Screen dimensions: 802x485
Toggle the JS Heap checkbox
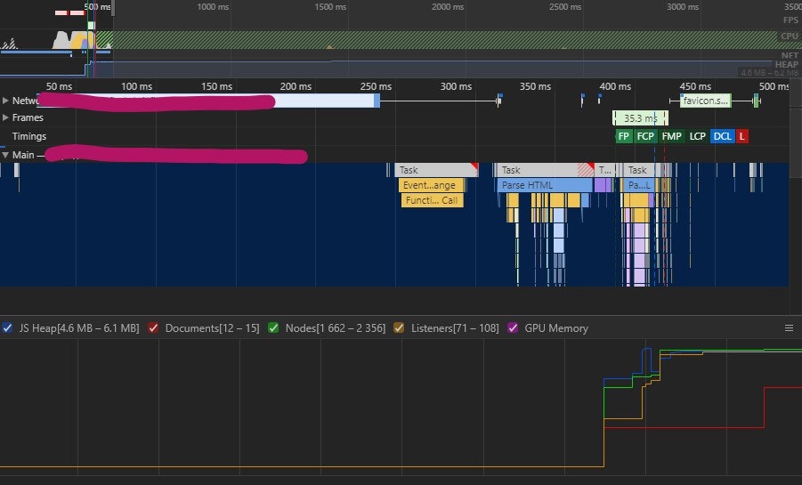pos(8,328)
